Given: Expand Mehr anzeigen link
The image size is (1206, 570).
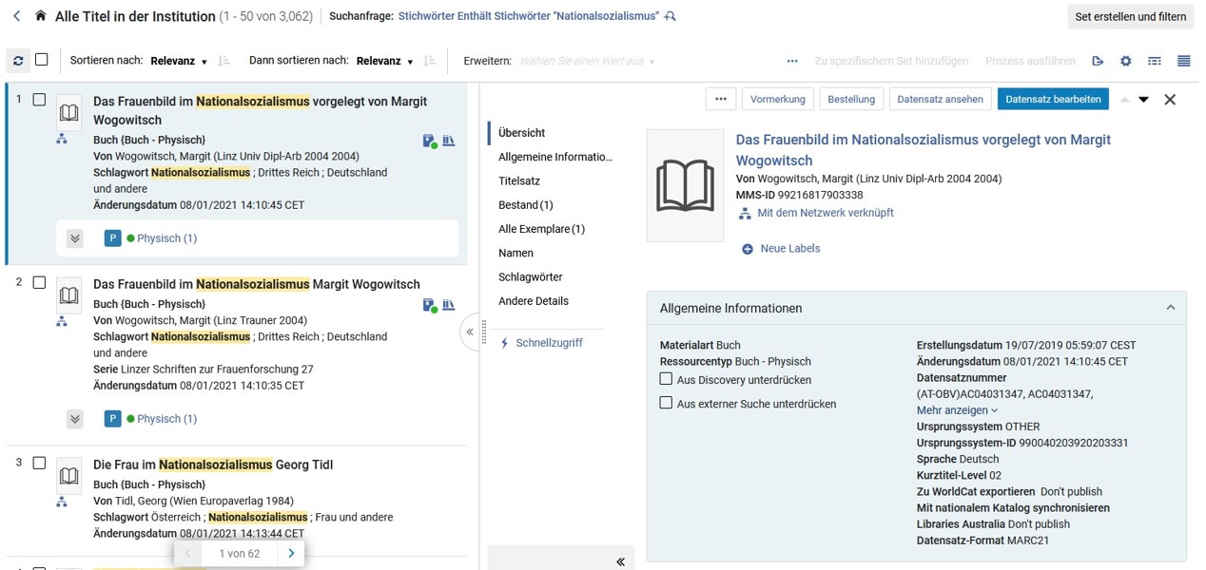Looking at the screenshot, I should click(x=957, y=410).
